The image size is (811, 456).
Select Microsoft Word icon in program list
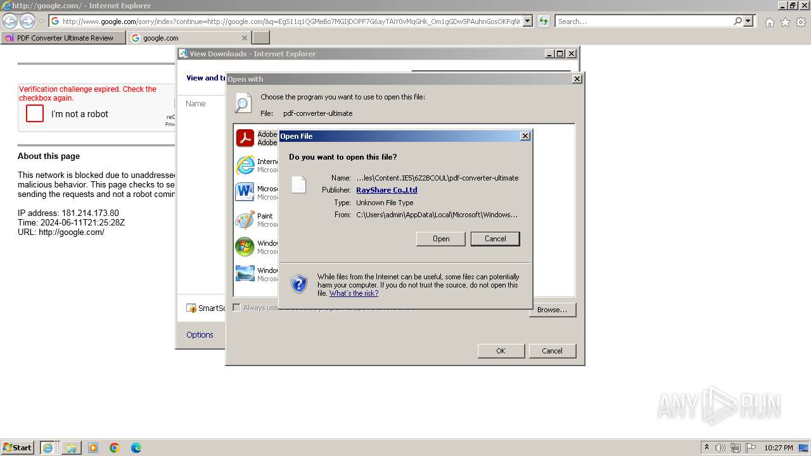pyautogui.click(x=245, y=193)
